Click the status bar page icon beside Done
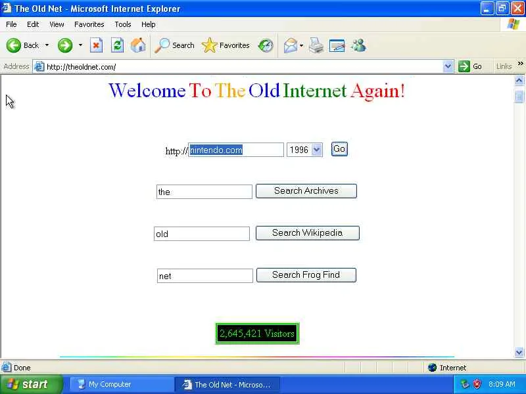Viewport: 526px width, 394px height. coord(6,368)
